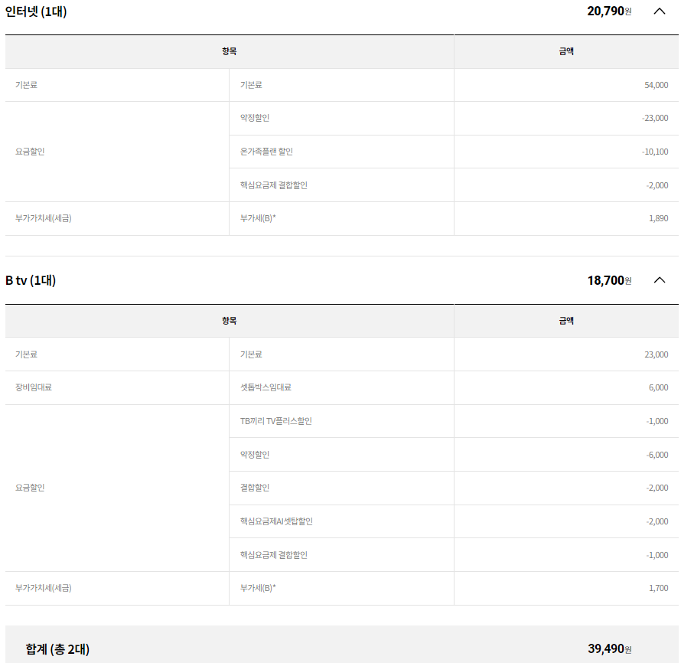Click the 1,890 VAT amount
Viewport: 681px width, 663px height.
[x=658, y=218]
